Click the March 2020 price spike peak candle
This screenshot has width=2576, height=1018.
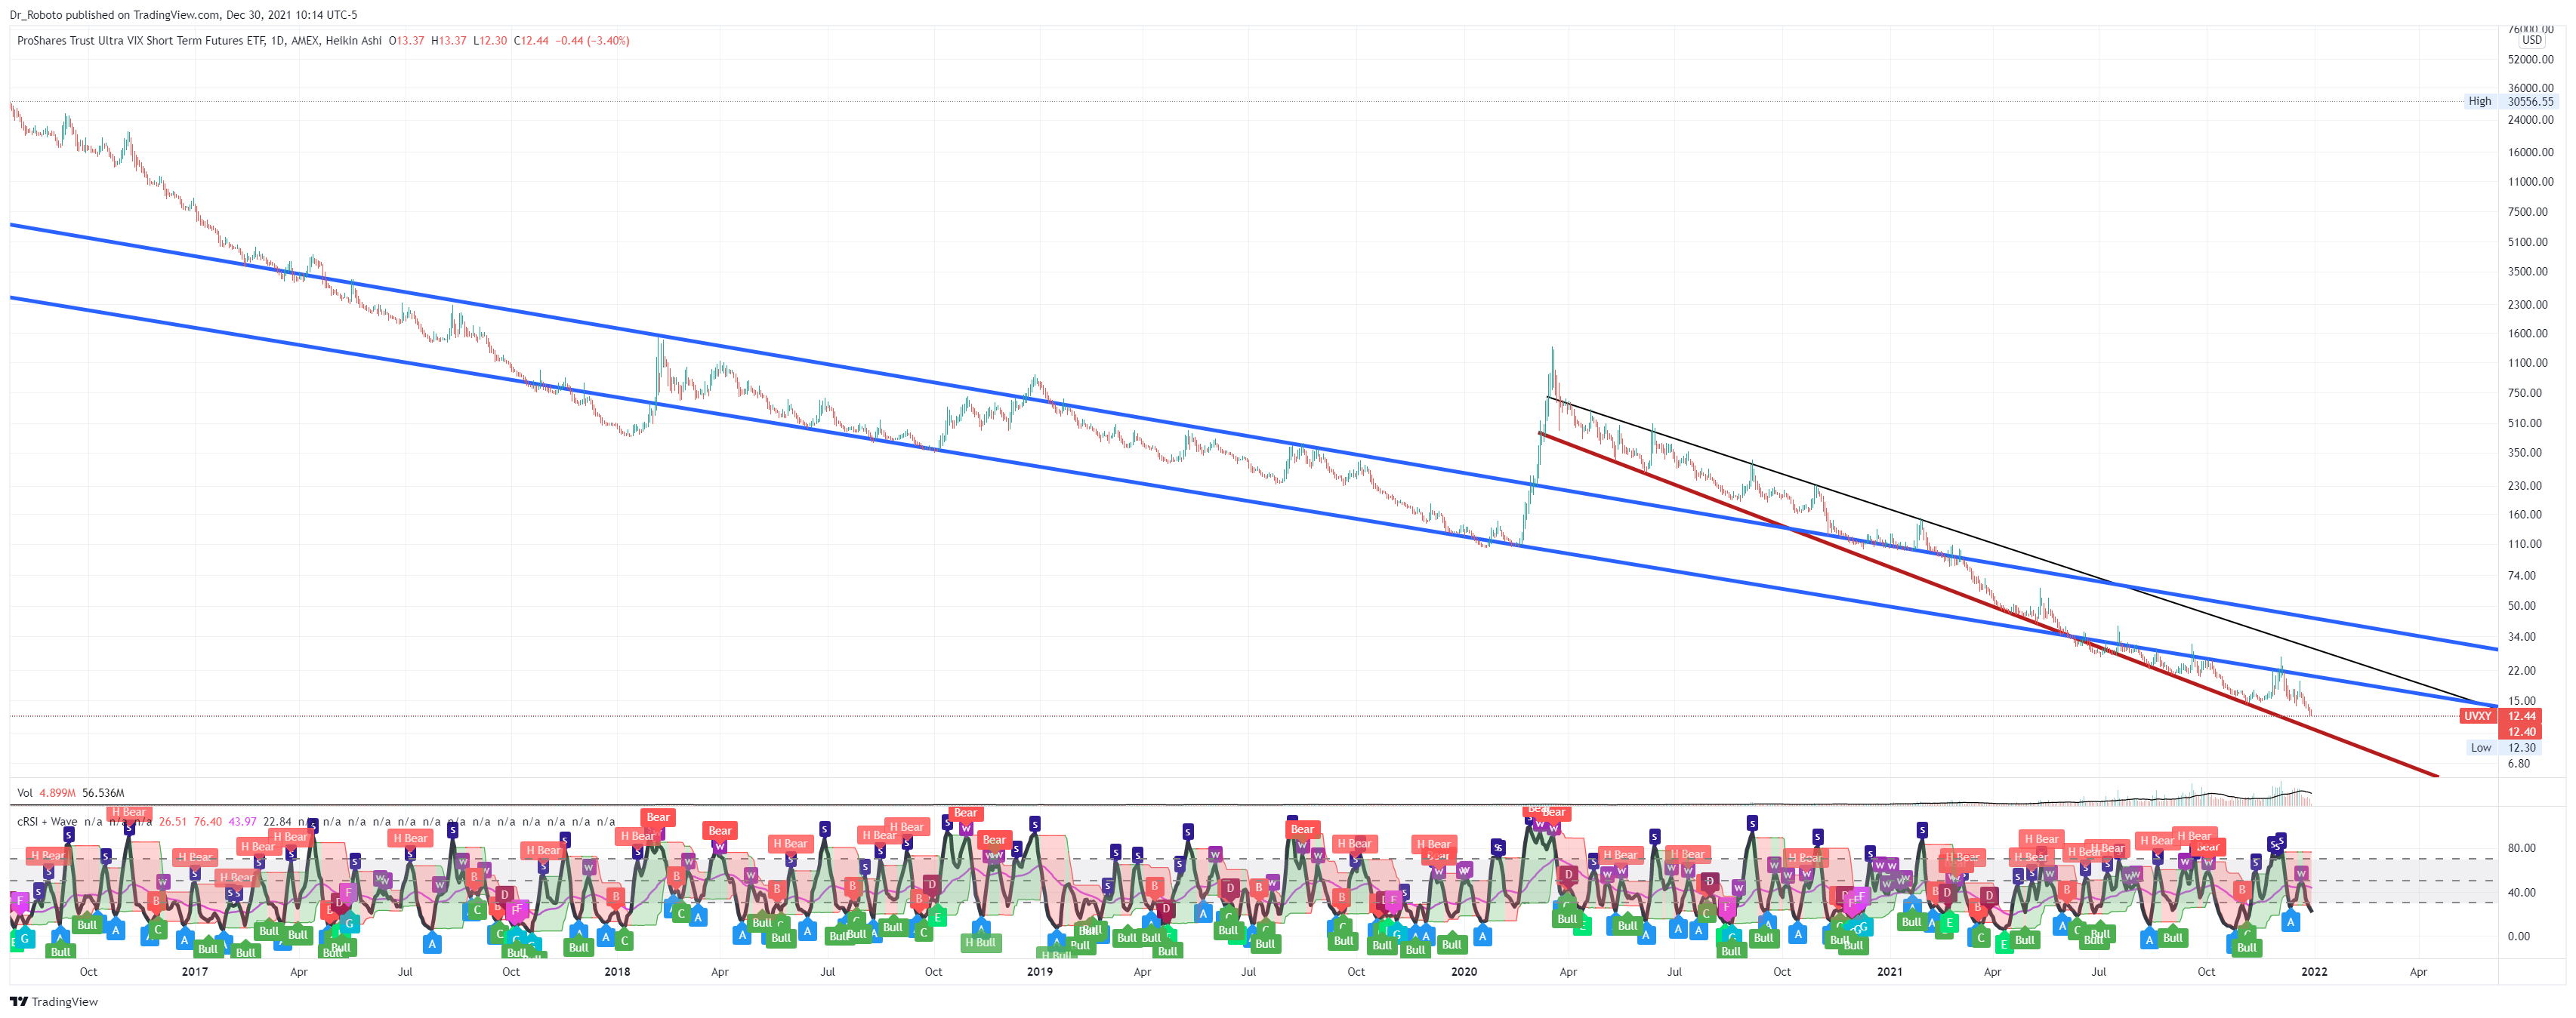(1552, 370)
